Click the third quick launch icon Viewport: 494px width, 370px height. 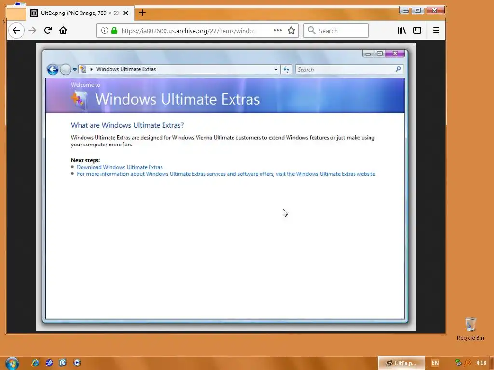[63, 363]
